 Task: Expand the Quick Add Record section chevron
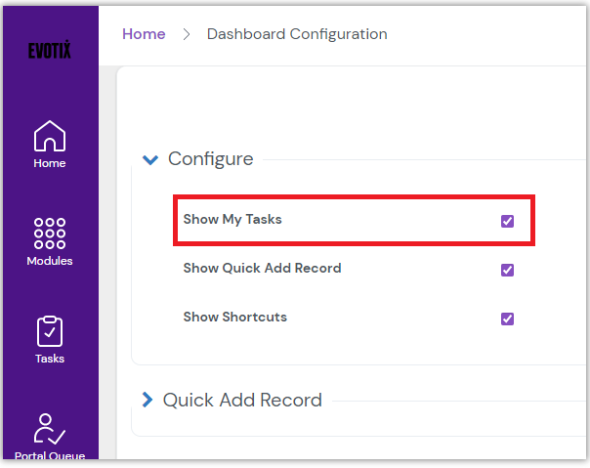(x=147, y=400)
